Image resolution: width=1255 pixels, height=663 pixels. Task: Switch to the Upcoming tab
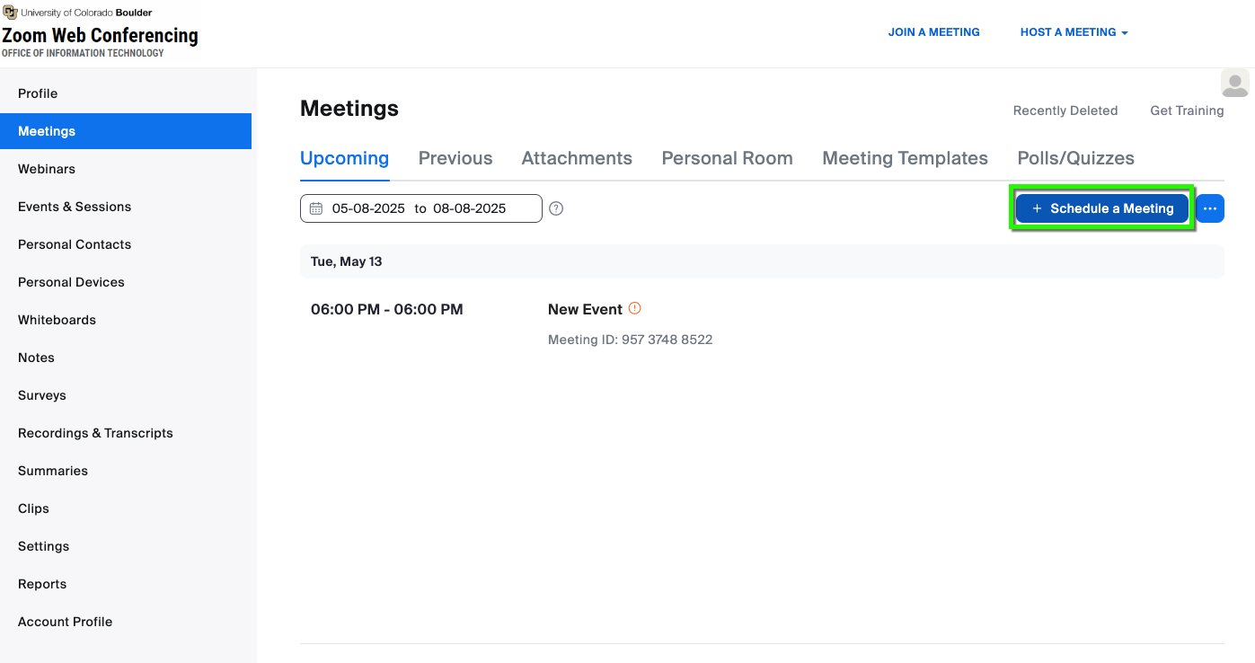pos(344,158)
